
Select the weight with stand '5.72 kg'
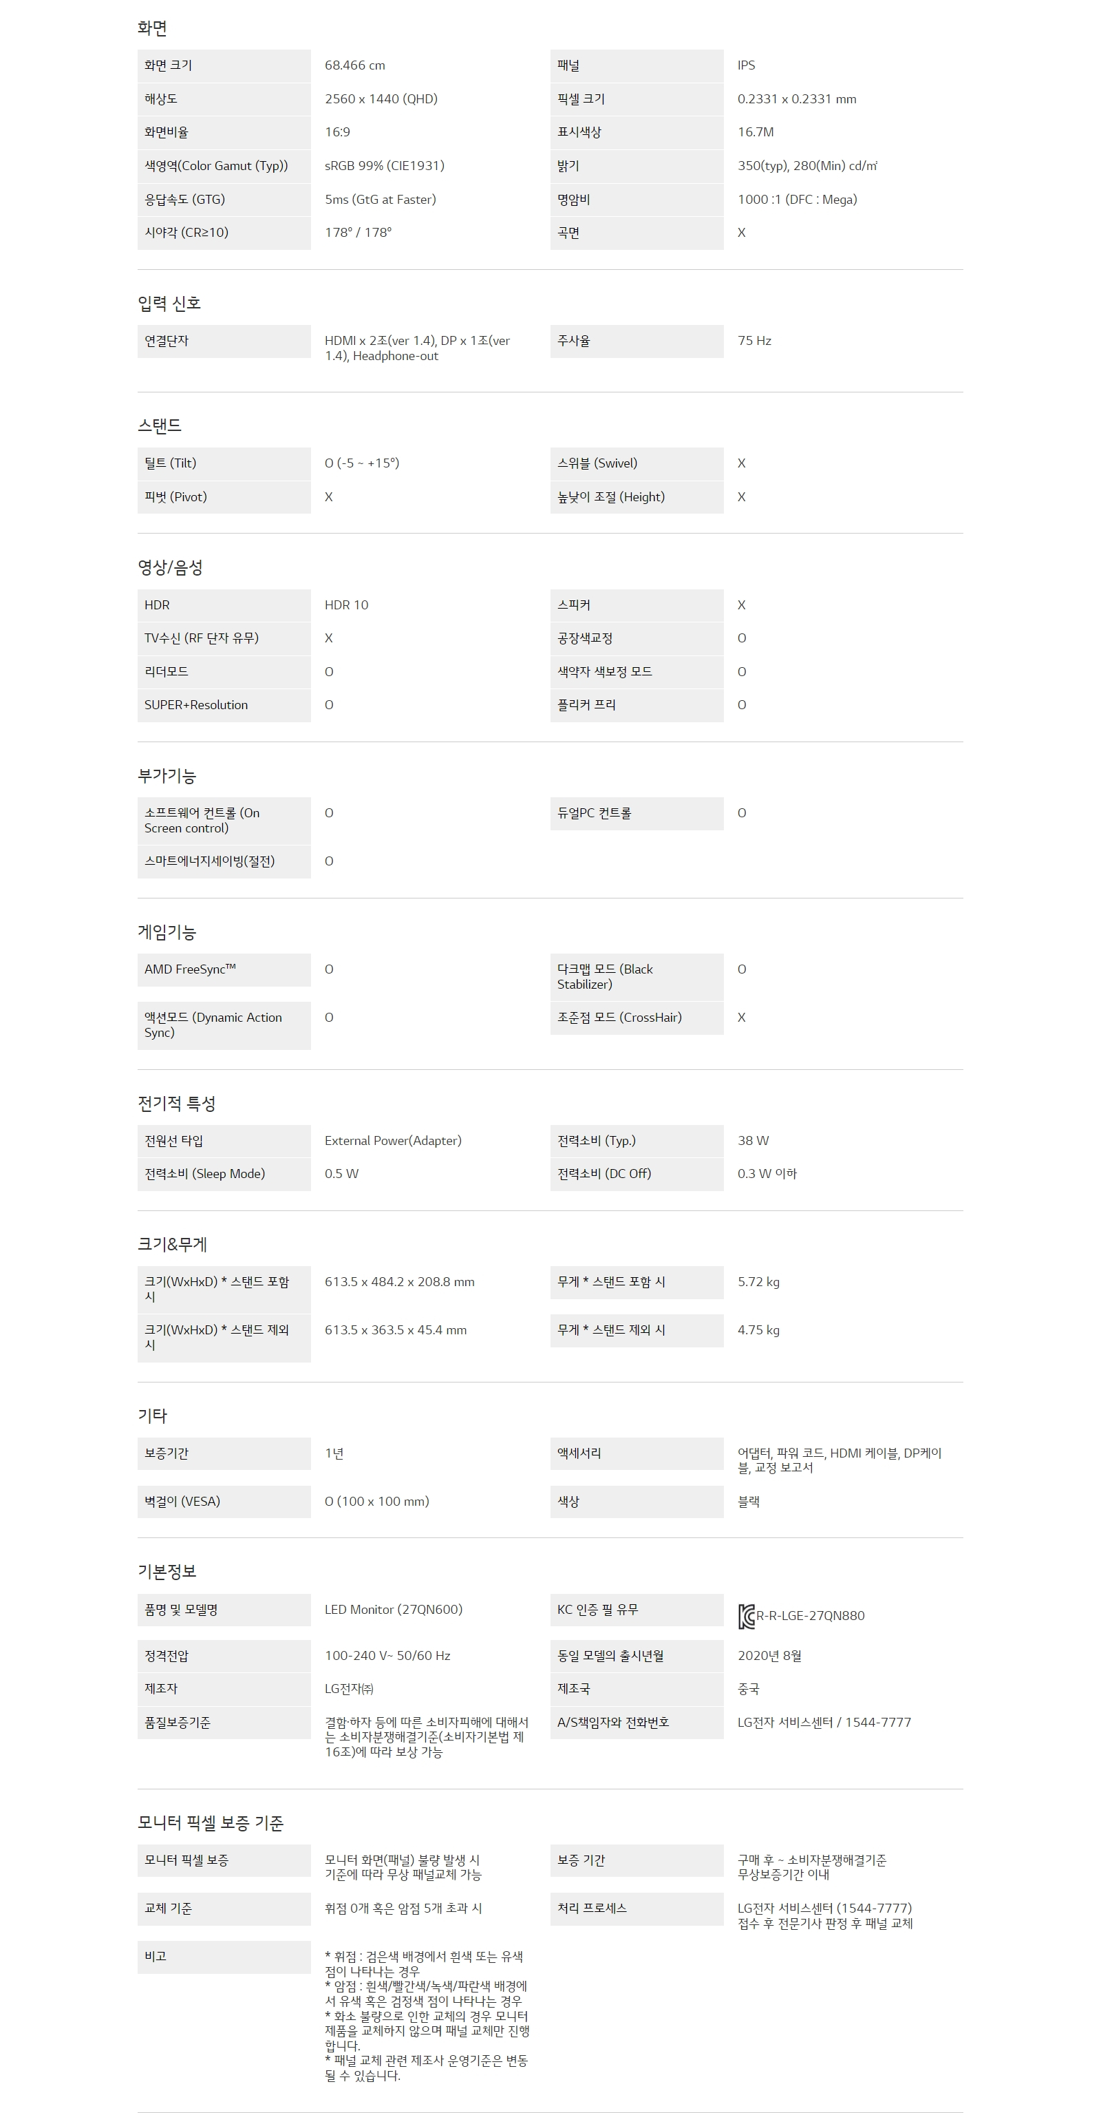pos(758,1282)
